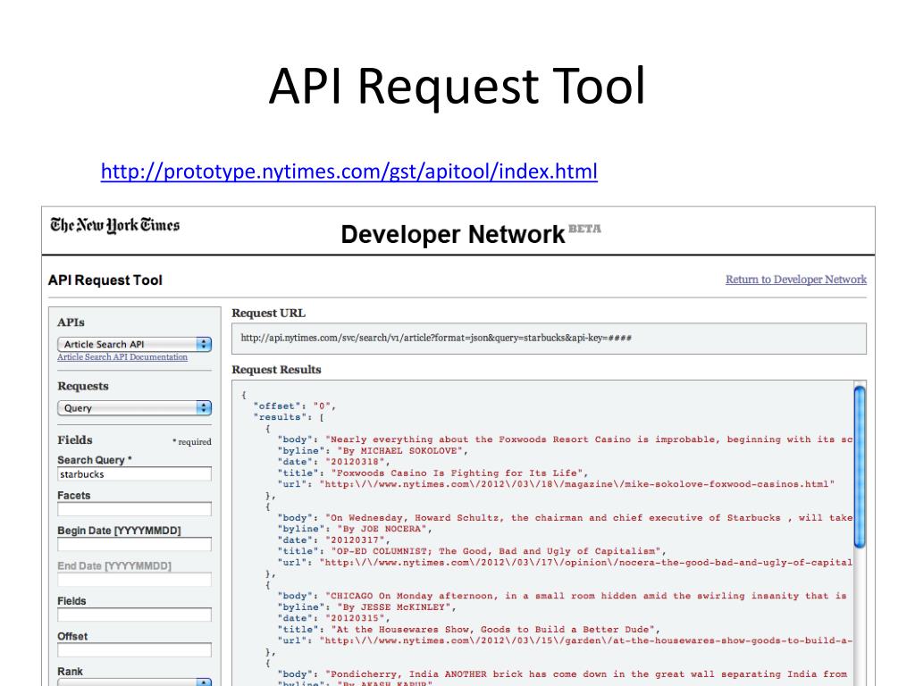Click the Facets label
This screenshot has height=686, width=915.
tap(74, 495)
